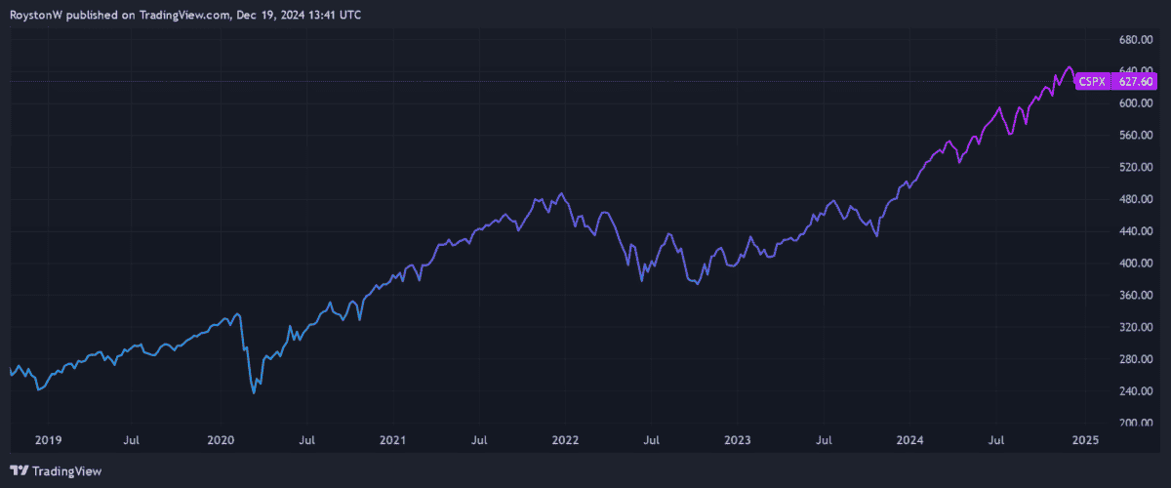Screen dimensions: 1171x488
Task: Click the TradingView logo icon
Action: (20, 471)
